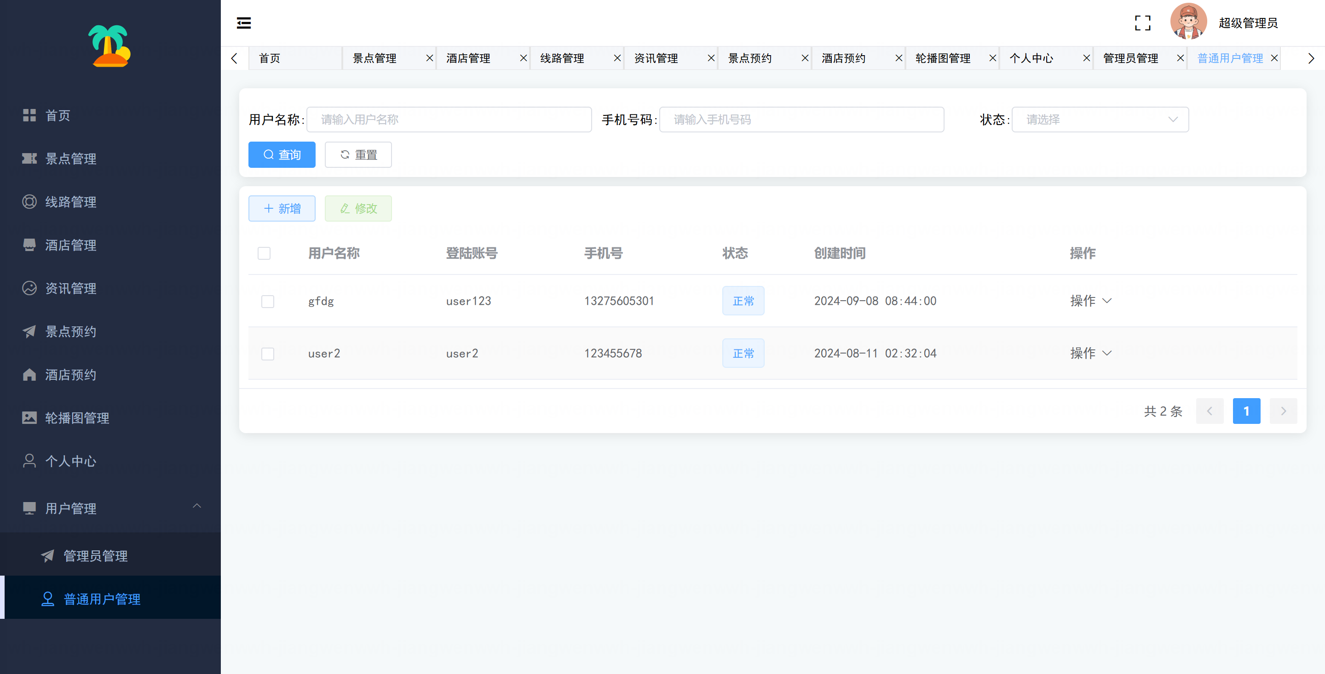Select all rows with header checkbox
The image size is (1325, 674).
tap(264, 253)
